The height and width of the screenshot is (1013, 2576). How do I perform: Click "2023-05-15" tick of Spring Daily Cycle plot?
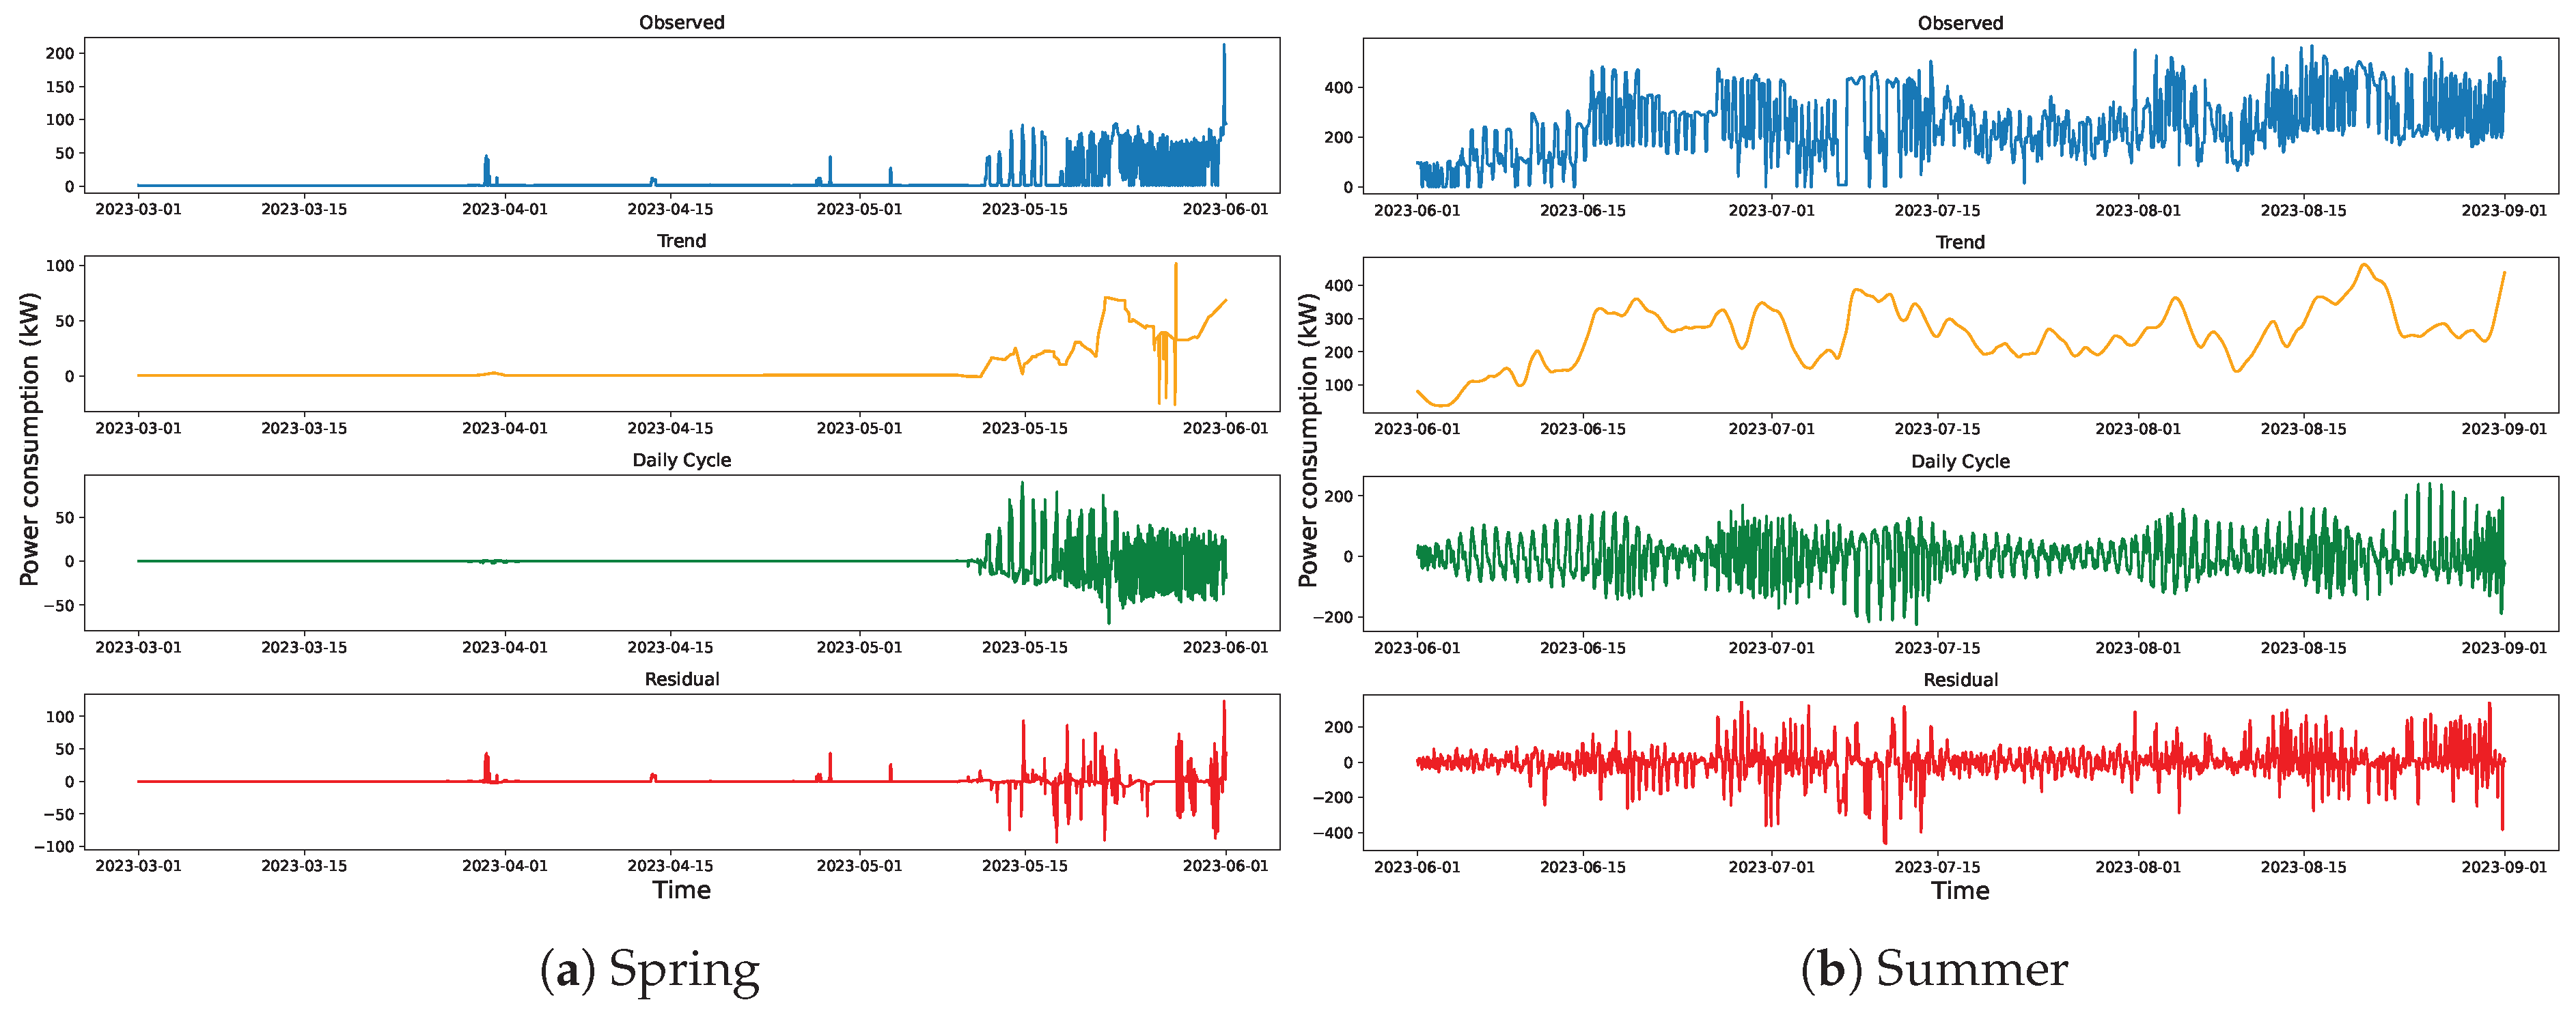click(1025, 646)
